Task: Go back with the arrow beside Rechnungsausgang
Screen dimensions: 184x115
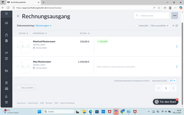Action: click(18, 16)
